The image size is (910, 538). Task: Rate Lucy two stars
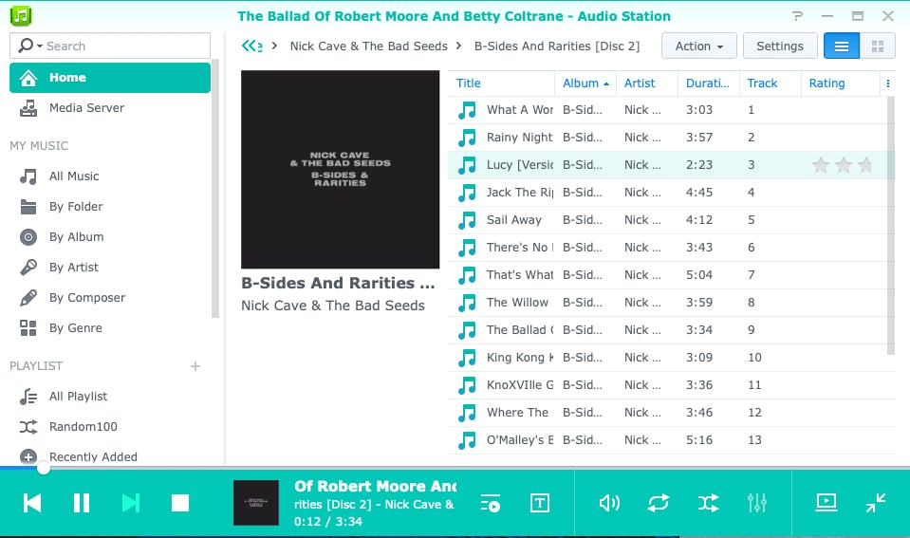coord(844,165)
